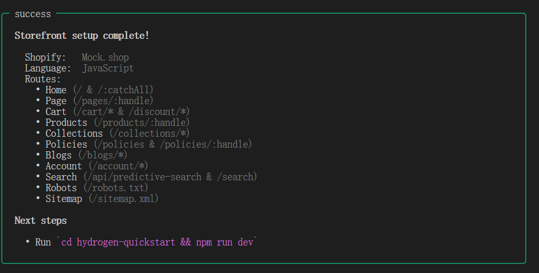Select the Home route entry

(x=99, y=90)
